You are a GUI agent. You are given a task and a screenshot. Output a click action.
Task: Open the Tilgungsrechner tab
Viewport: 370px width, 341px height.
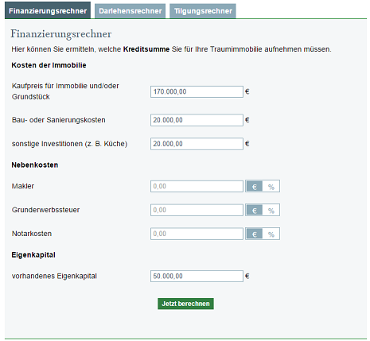coord(203,11)
